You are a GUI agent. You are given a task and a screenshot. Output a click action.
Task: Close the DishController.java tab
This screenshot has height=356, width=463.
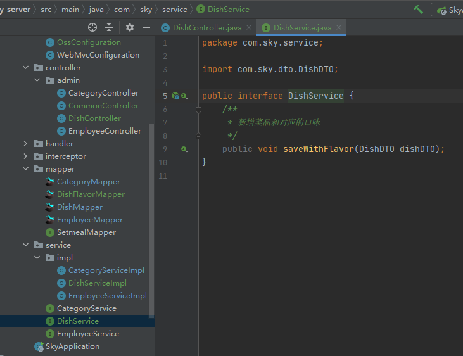click(248, 28)
